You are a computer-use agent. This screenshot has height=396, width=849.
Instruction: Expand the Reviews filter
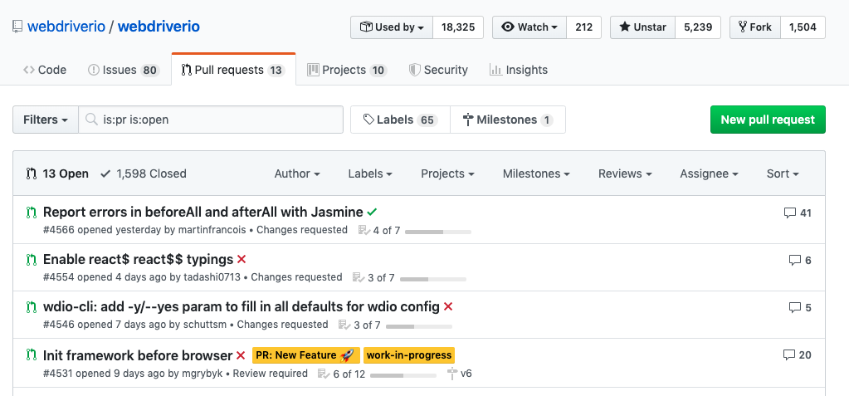625,174
